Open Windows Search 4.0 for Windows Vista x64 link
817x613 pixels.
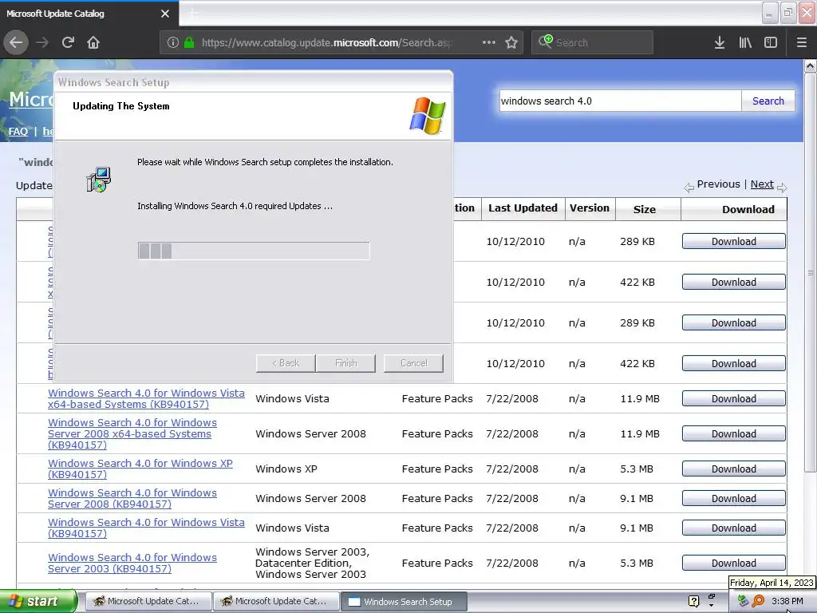(x=146, y=399)
